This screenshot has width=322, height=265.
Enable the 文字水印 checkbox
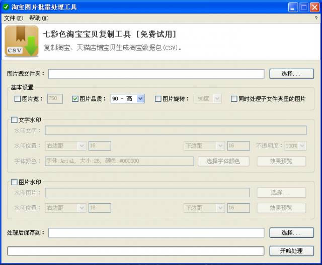[14, 120]
